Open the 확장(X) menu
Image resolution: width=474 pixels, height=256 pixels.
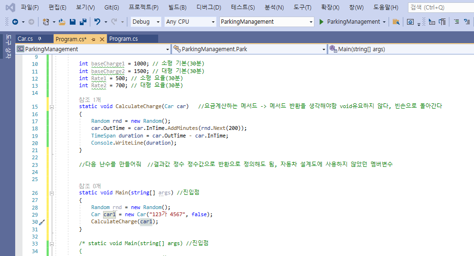pyautogui.click(x=330, y=7)
